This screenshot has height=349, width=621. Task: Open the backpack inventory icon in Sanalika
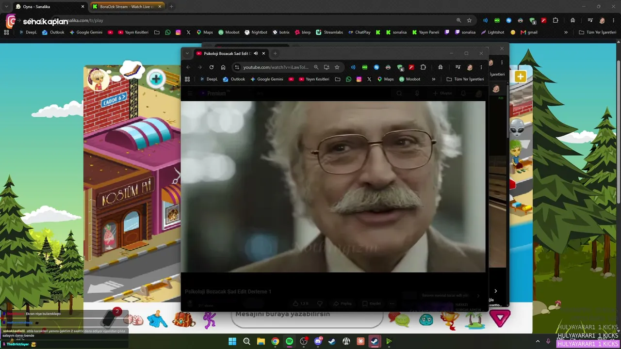[184, 319]
